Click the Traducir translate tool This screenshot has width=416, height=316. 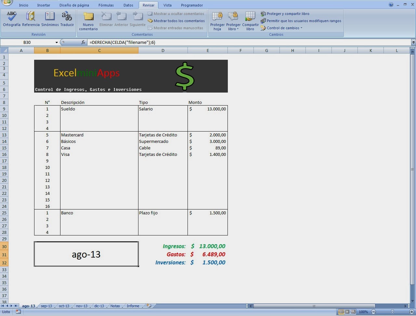pos(67,19)
